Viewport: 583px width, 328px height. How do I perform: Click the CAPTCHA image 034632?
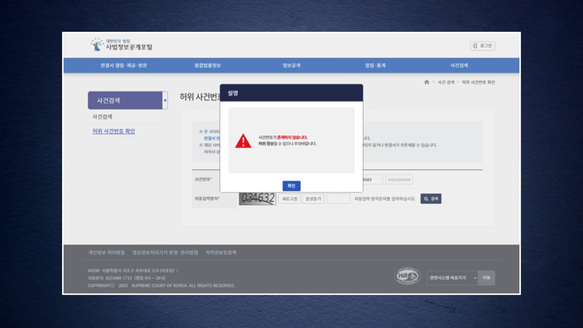tap(257, 199)
